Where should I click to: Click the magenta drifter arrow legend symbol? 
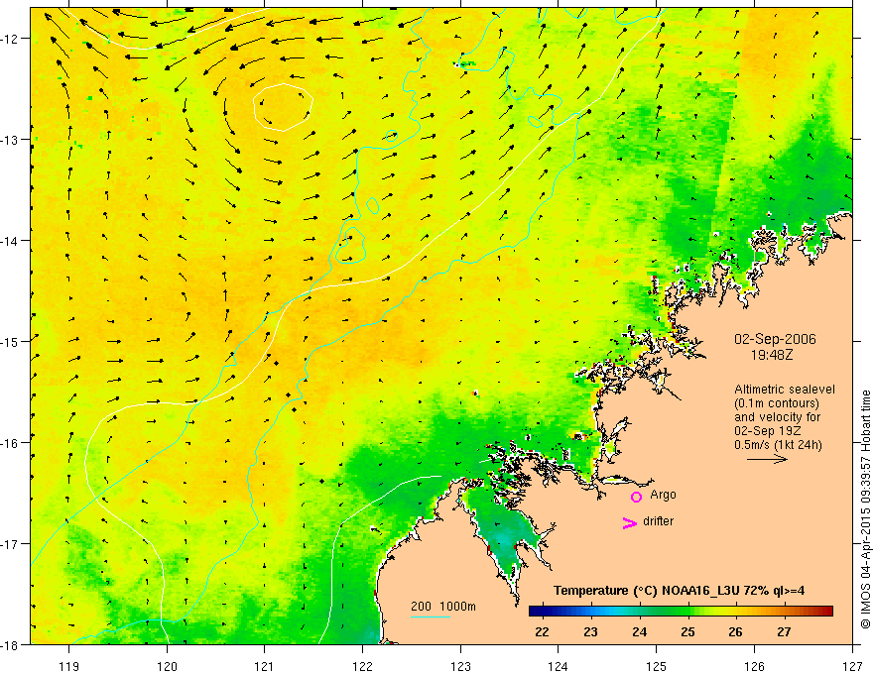630,522
